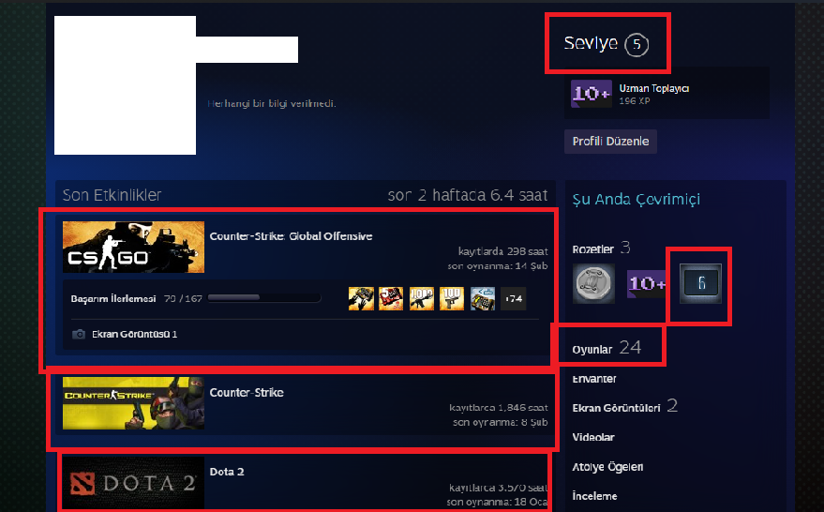This screenshot has height=512, width=824.
Task: Click the CS:GO game banner thumbnail
Action: click(133, 247)
